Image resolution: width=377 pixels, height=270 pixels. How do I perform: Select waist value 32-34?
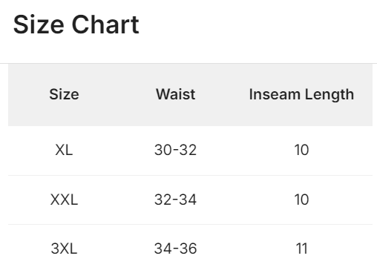click(176, 200)
